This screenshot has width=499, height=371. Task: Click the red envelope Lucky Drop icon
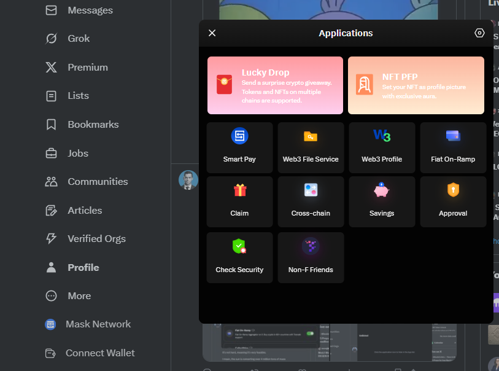click(225, 84)
